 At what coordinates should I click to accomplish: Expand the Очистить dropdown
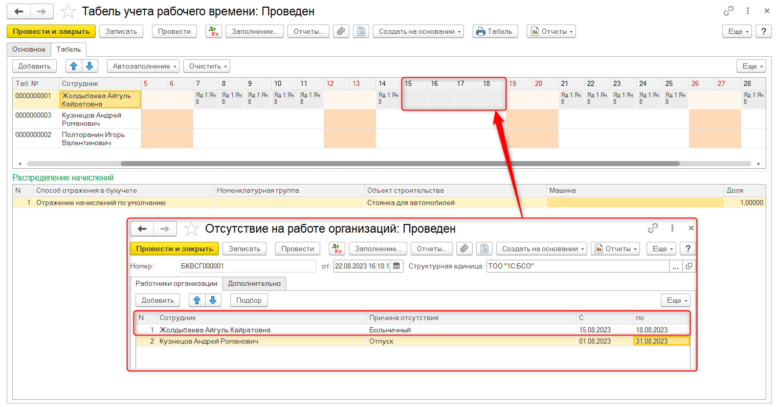pyautogui.click(x=207, y=66)
